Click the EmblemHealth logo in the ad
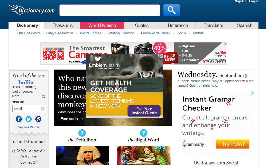Screen dimensions: 266x168 tap(104, 63)
